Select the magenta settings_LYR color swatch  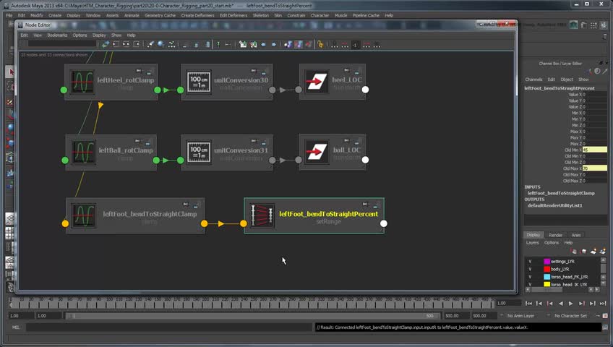pyautogui.click(x=547, y=262)
